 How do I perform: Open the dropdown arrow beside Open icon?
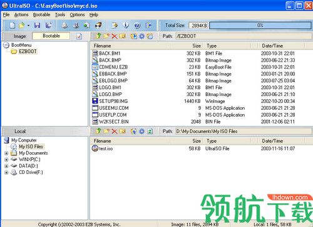pos(28,26)
